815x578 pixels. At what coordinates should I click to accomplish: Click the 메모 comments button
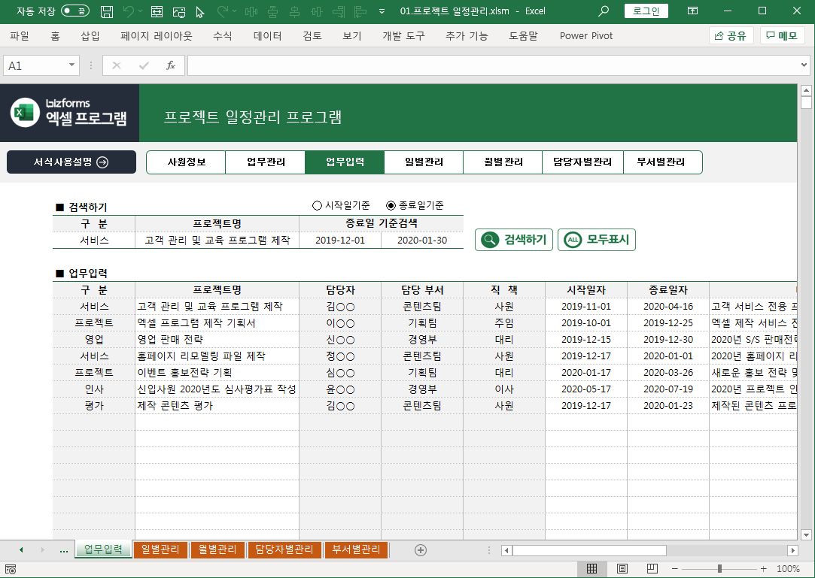click(782, 36)
